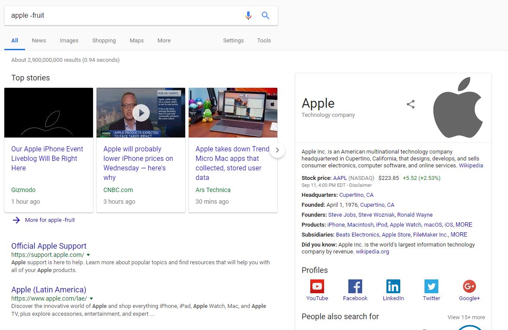Switch to the Images tab
Viewport: 508px width, 330px height.
(x=69, y=41)
